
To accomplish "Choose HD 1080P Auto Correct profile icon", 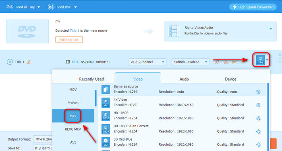I will [106, 129].
